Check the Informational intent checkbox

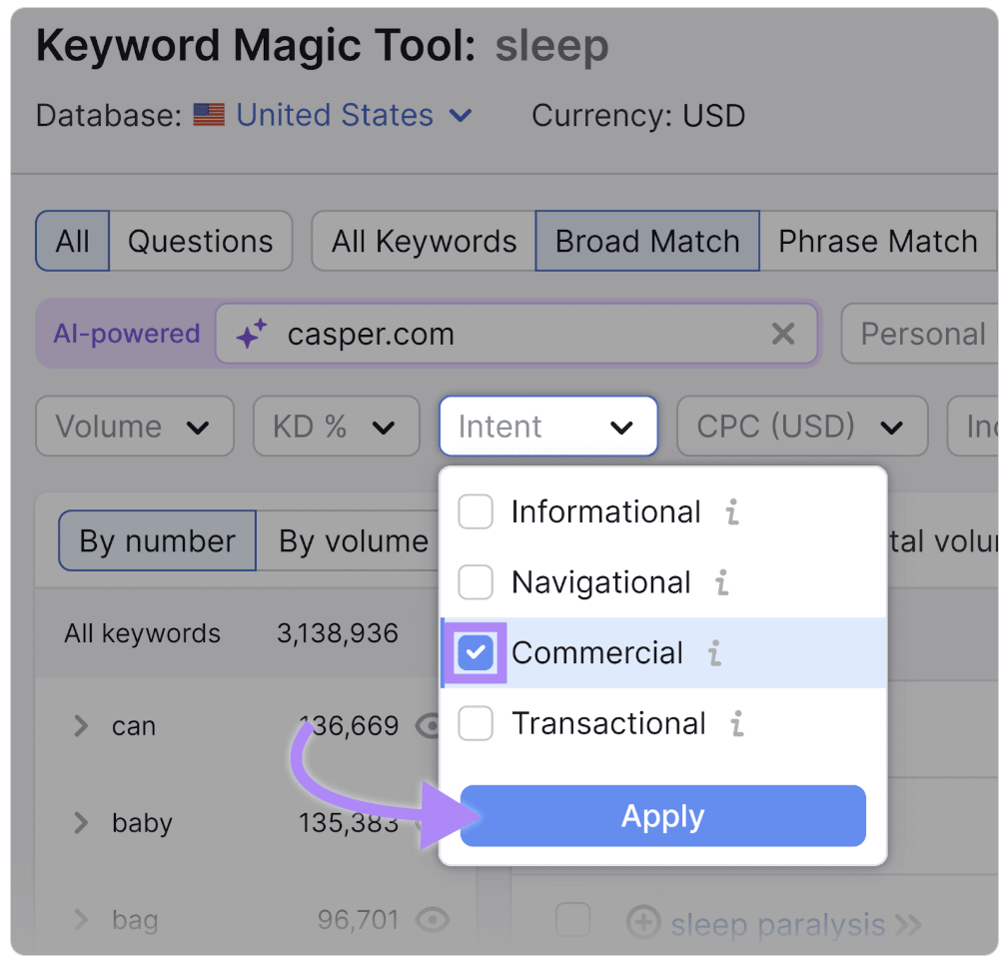pyautogui.click(x=476, y=512)
